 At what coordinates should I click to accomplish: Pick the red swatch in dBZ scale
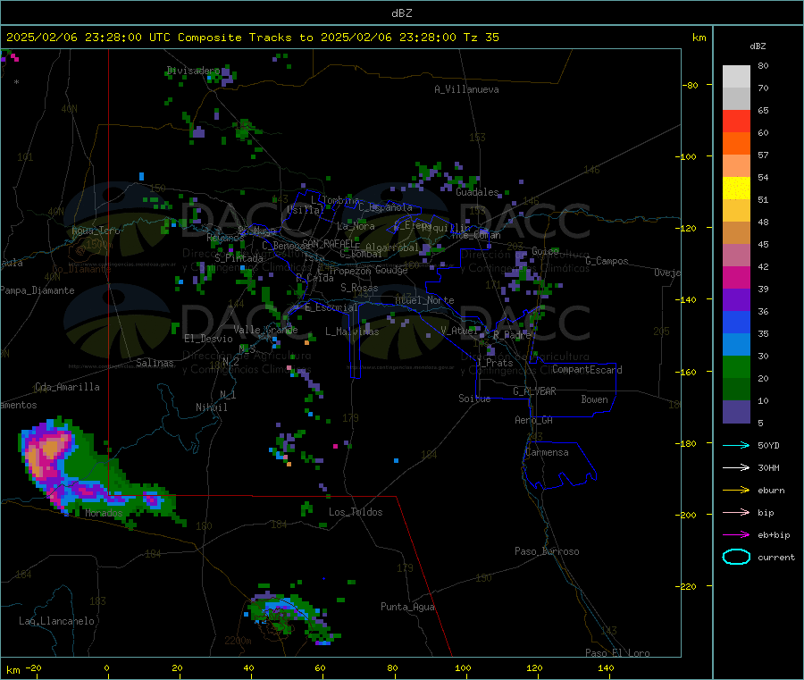736,121
